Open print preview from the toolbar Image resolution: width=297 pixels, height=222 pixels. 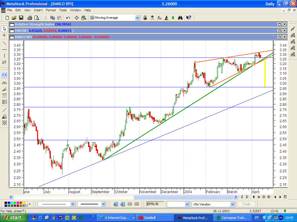(x=37, y=18)
